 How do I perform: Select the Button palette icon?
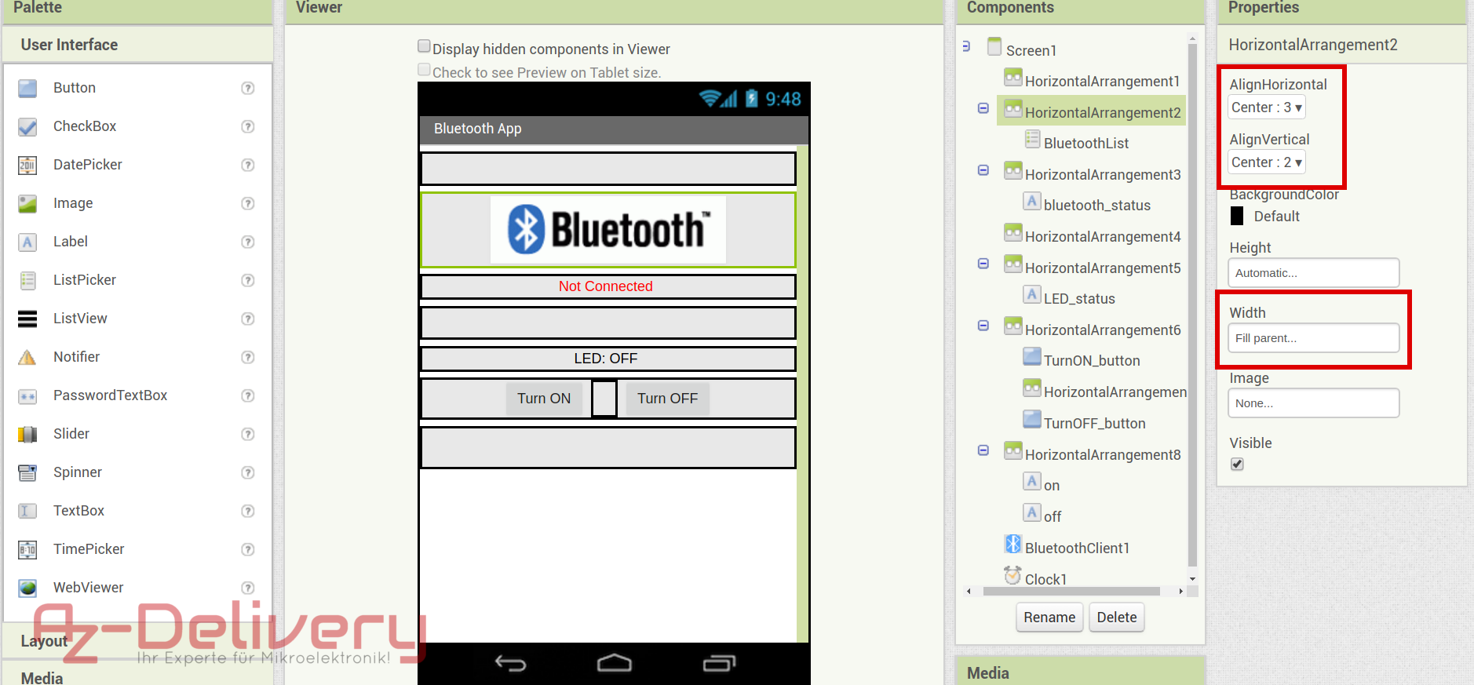27,88
